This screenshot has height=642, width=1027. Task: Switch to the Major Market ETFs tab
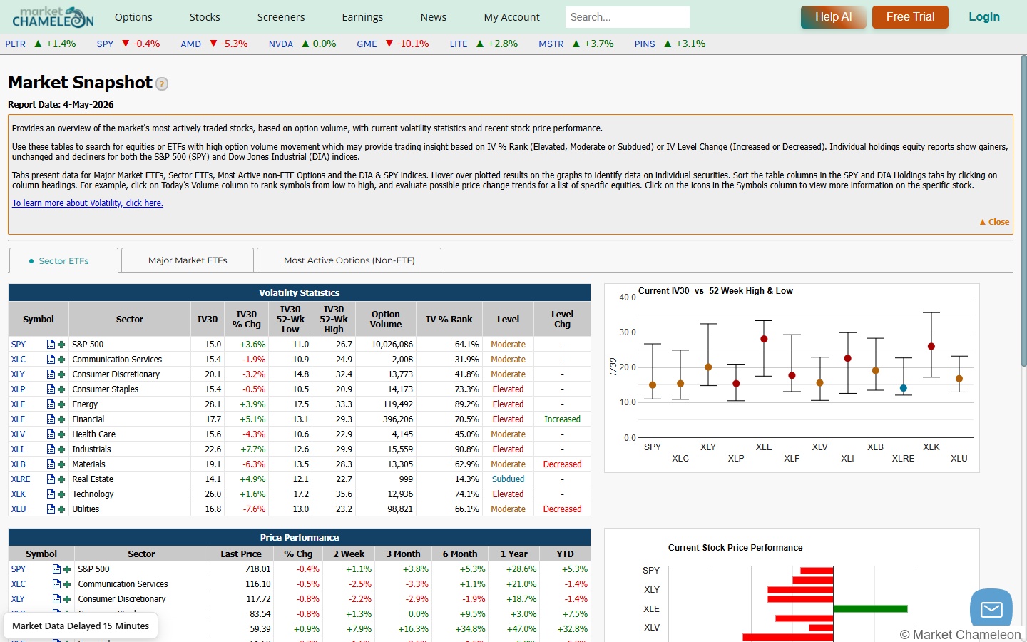(188, 260)
